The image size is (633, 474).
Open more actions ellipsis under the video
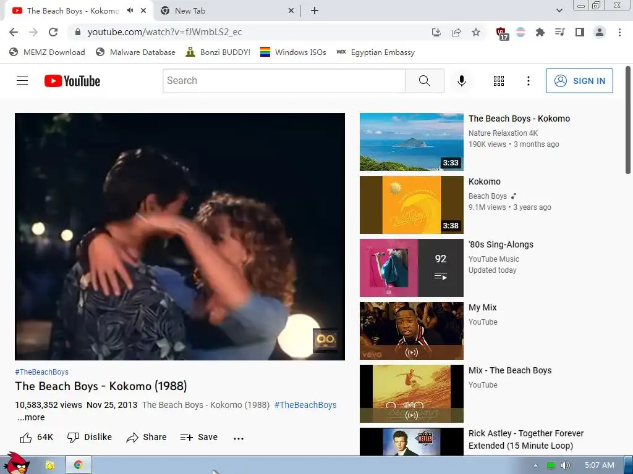tap(239, 438)
